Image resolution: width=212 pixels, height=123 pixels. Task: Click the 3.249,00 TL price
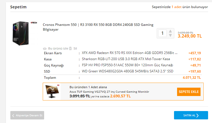(x=190, y=36)
